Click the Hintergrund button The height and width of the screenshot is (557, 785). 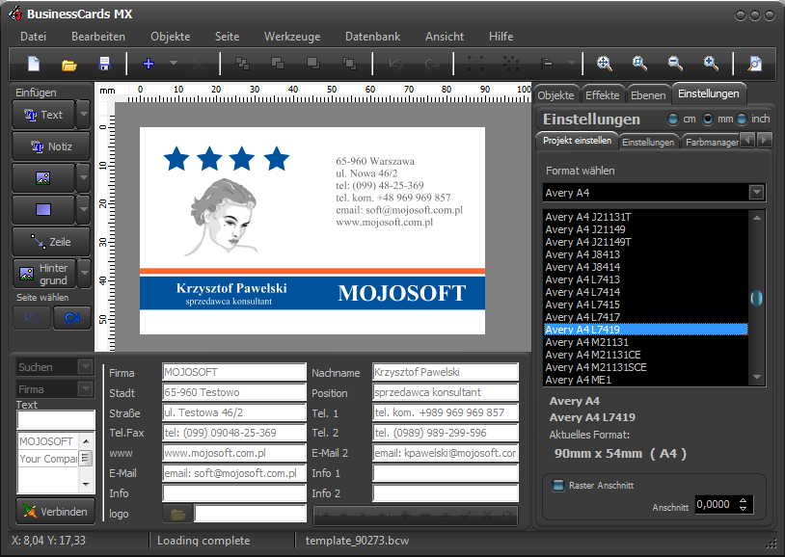point(44,274)
